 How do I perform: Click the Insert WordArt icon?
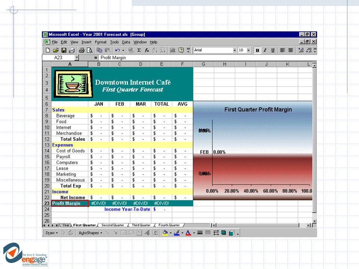click(147, 233)
